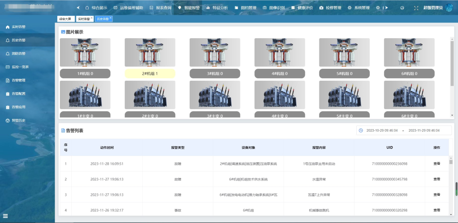Viewport: 458px width, 223px height.
Task: Open 告警配置 in the sidebar
Action: point(18,94)
